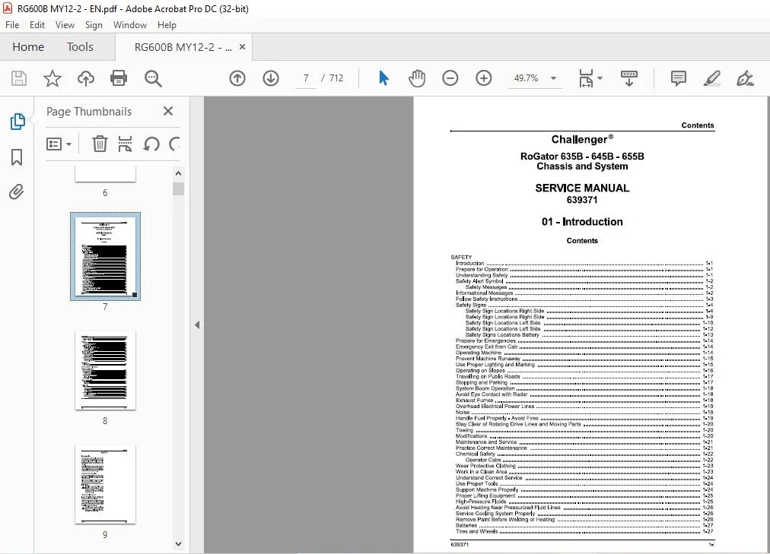Zoom in with the plus icon

click(483, 78)
